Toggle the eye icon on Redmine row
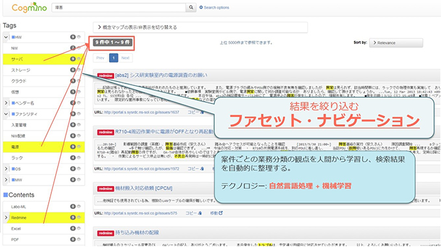 [x=79, y=217]
